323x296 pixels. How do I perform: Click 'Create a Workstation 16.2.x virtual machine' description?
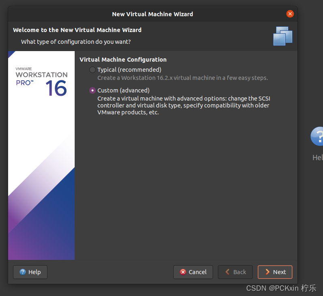pos(183,78)
